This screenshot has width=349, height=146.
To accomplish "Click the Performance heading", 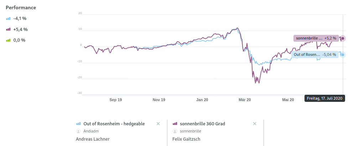I will tap(21, 7).
